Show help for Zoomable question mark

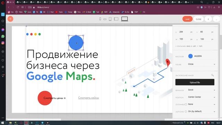tap(186, 104)
